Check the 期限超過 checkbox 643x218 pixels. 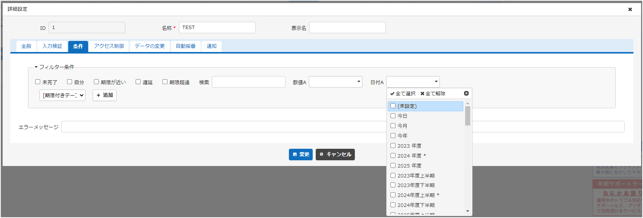(x=165, y=82)
